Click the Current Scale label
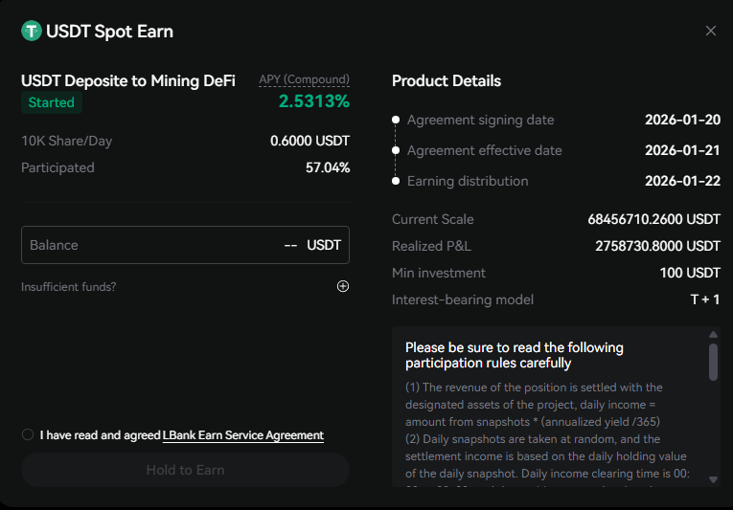Image resolution: width=733 pixels, height=510 pixels. pos(433,219)
